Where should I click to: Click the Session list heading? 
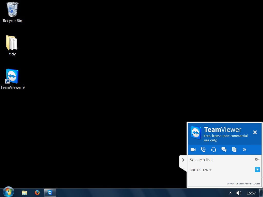201,160
